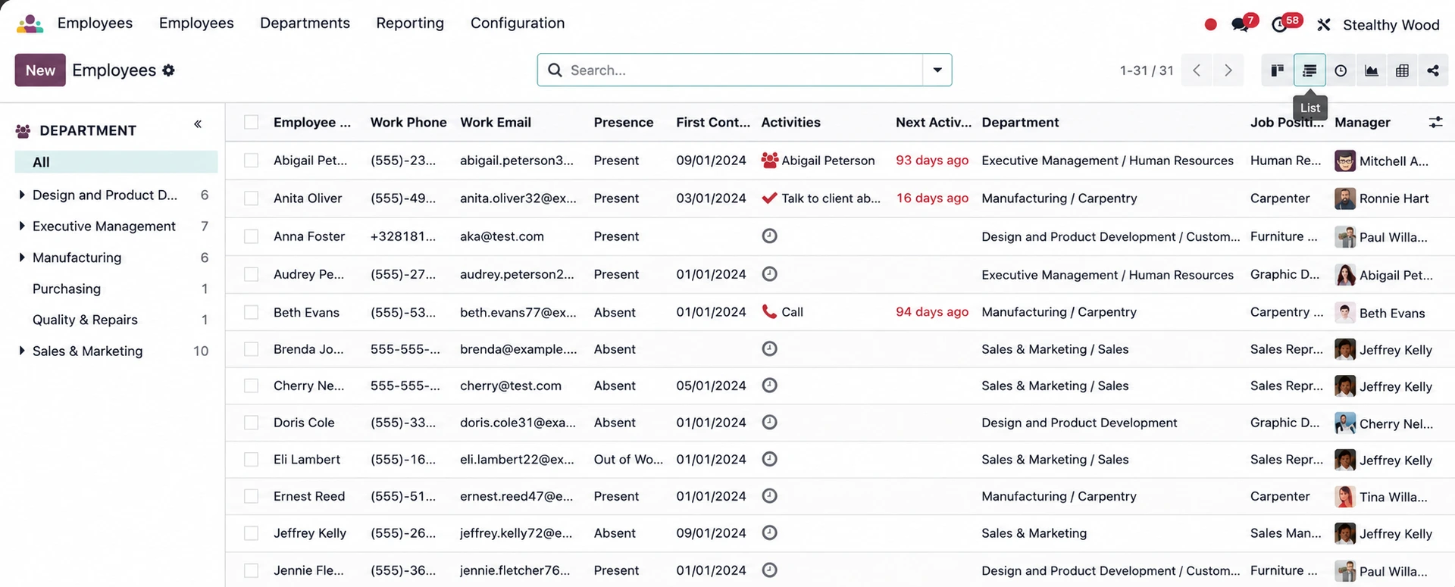Go to next page arrow
This screenshot has width=1455, height=587.
(1228, 70)
